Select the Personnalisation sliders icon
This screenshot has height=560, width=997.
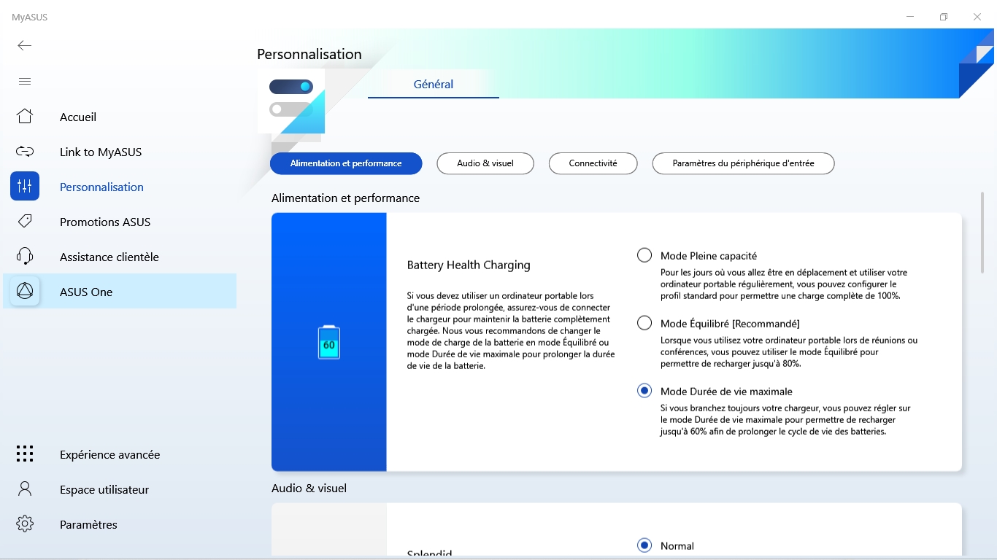pyautogui.click(x=25, y=186)
